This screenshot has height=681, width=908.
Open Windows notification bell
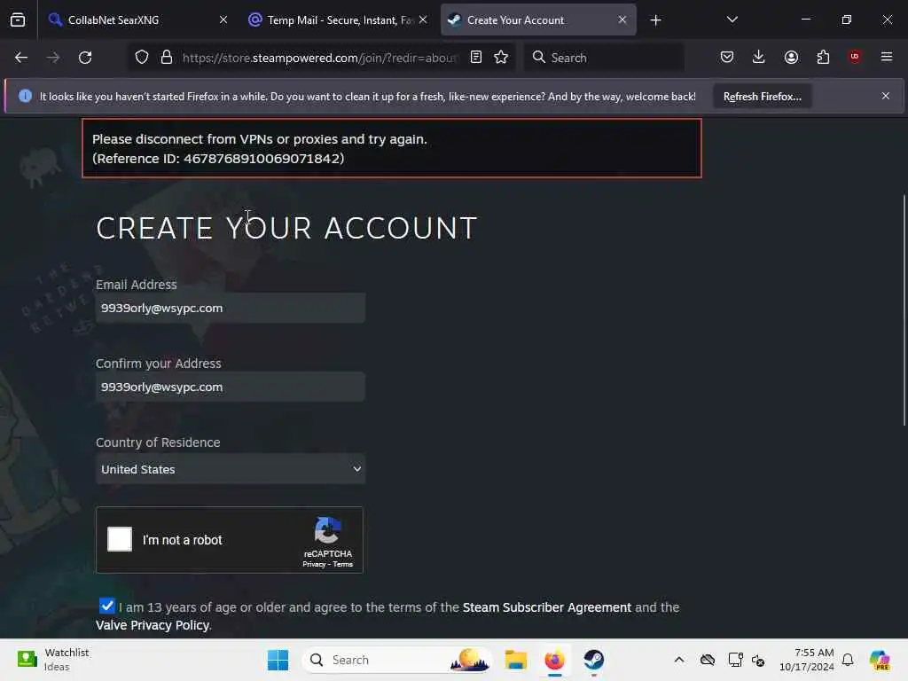[x=848, y=660]
